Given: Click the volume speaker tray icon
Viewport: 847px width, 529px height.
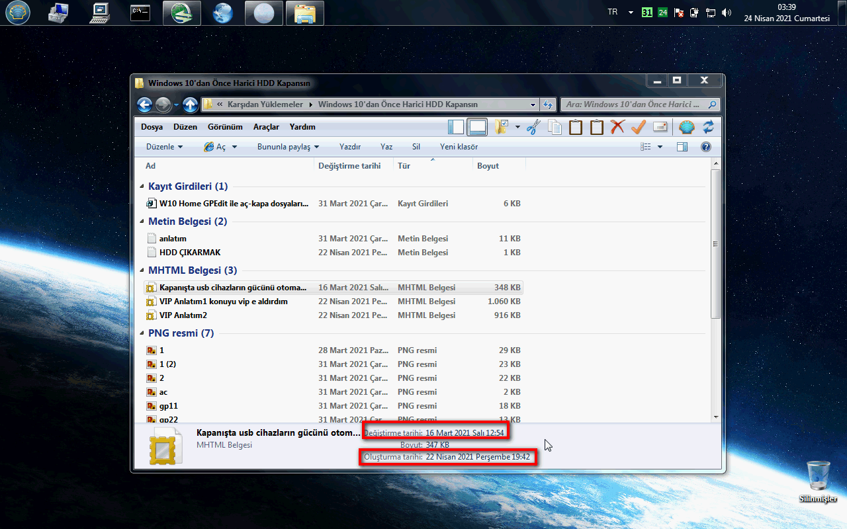Looking at the screenshot, I should click(727, 12).
